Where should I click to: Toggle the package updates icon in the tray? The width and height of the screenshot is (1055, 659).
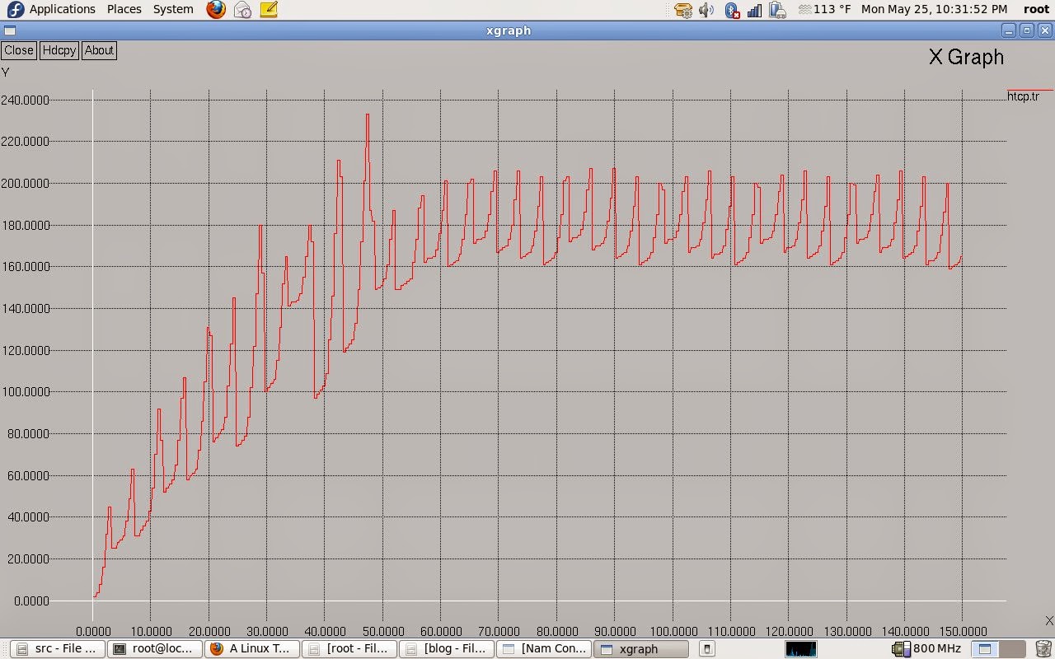click(x=683, y=9)
